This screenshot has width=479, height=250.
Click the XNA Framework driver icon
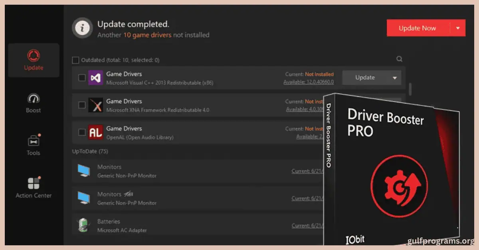(x=95, y=105)
